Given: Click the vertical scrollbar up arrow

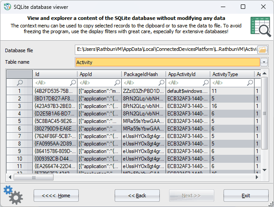Looking at the screenshot, I should [x=265, y=73].
